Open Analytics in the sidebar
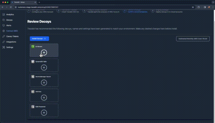 pos(8,15)
